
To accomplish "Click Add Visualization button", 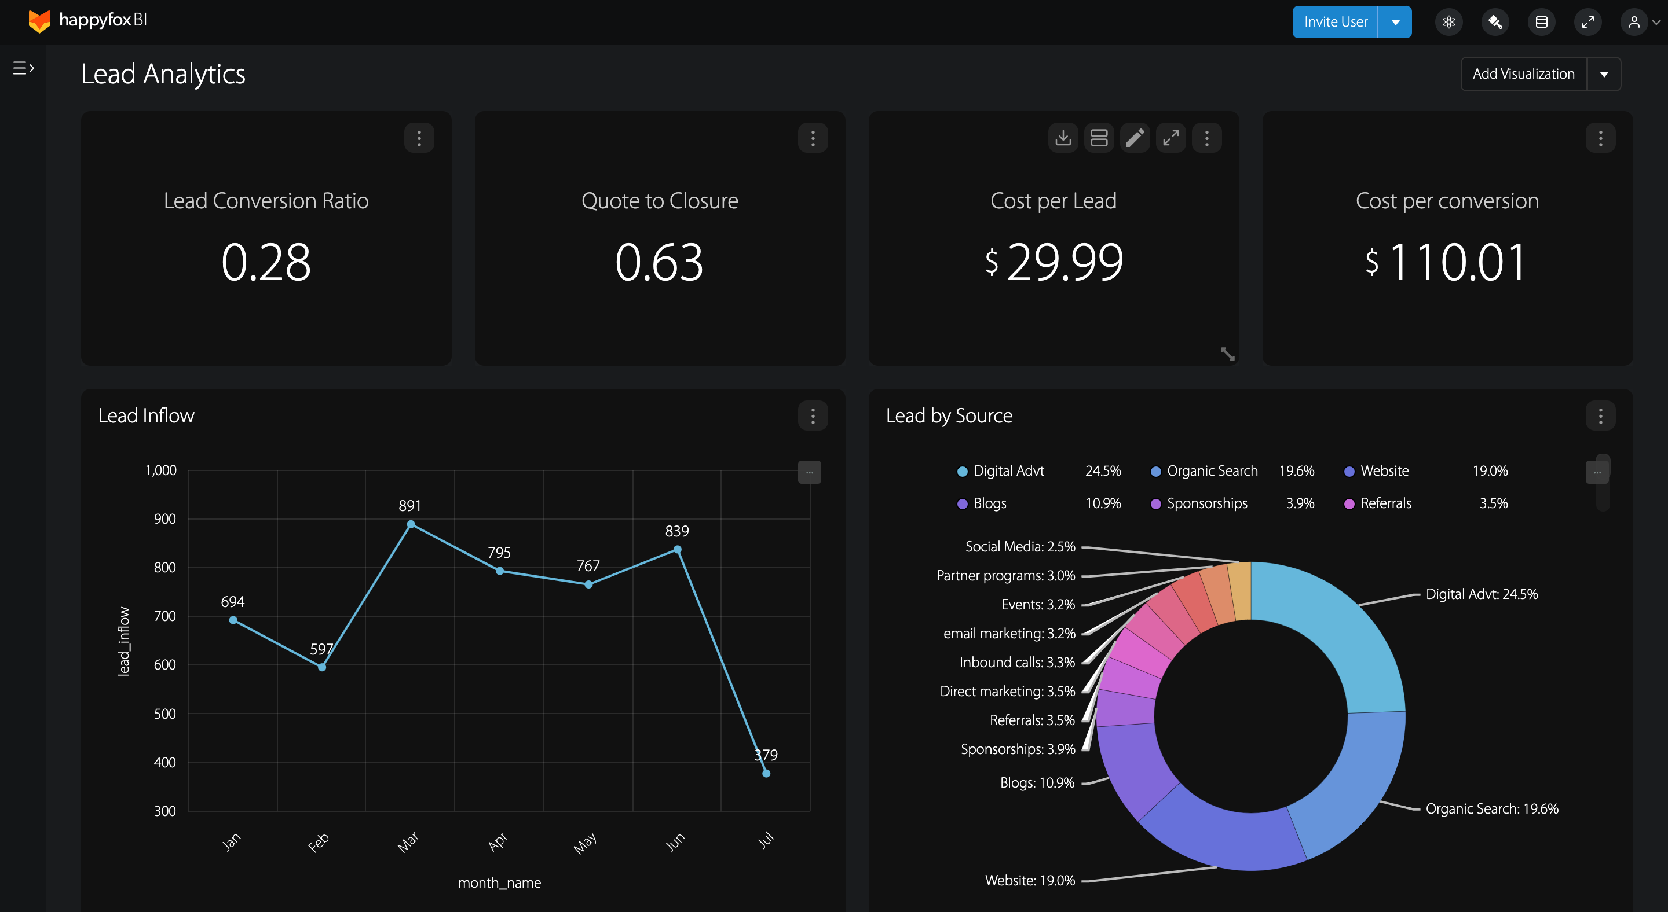I will (x=1523, y=73).
